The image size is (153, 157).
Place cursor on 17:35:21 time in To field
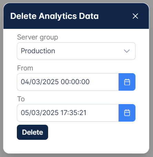click(x=74, y=113)
